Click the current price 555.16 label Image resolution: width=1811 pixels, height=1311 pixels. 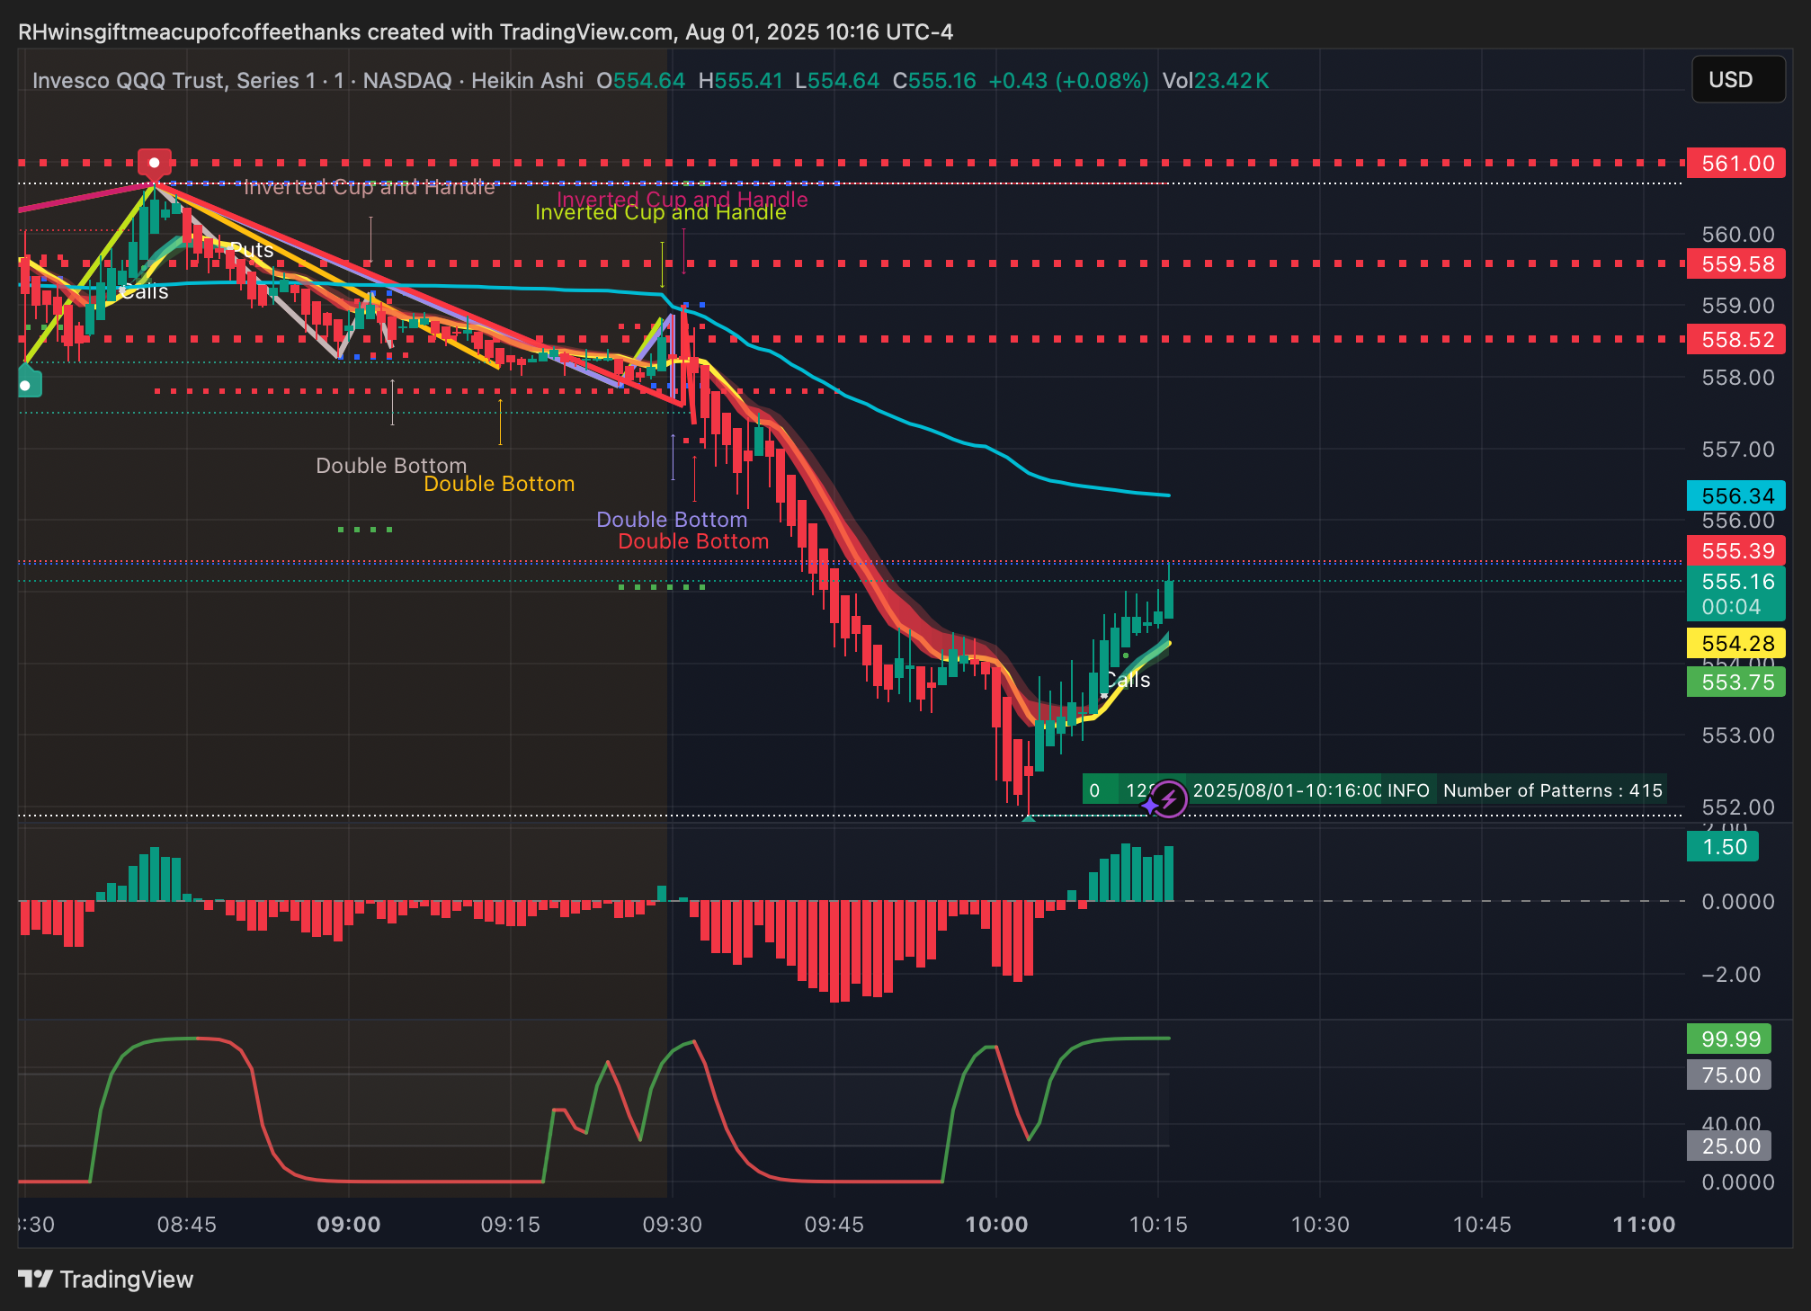[x=1735, y=593]
